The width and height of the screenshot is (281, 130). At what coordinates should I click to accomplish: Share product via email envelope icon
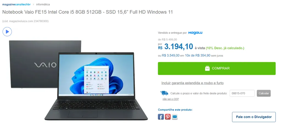175,117
